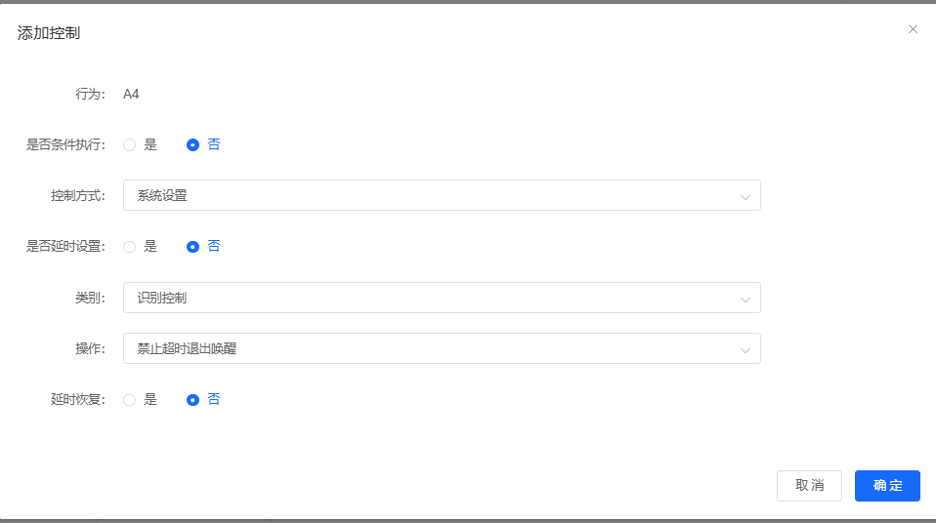Click the A4 behavior value
Screen dimensions: 936x523
point(131,95)
